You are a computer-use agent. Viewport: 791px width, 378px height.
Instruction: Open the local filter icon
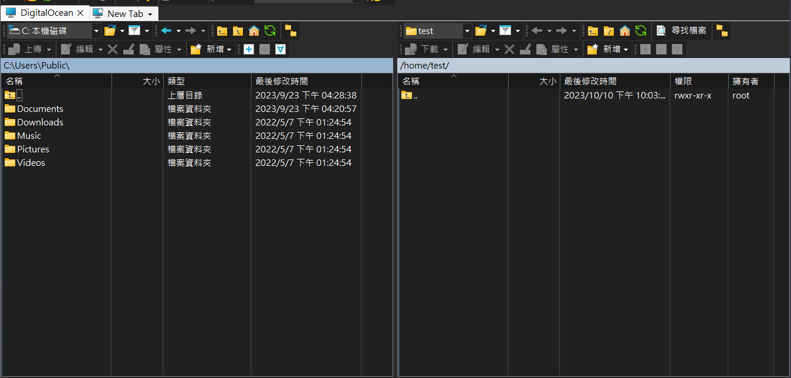coord(134,31)
